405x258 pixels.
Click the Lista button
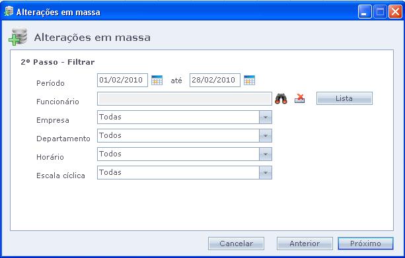pyautogui.click(x=344, y=98)
